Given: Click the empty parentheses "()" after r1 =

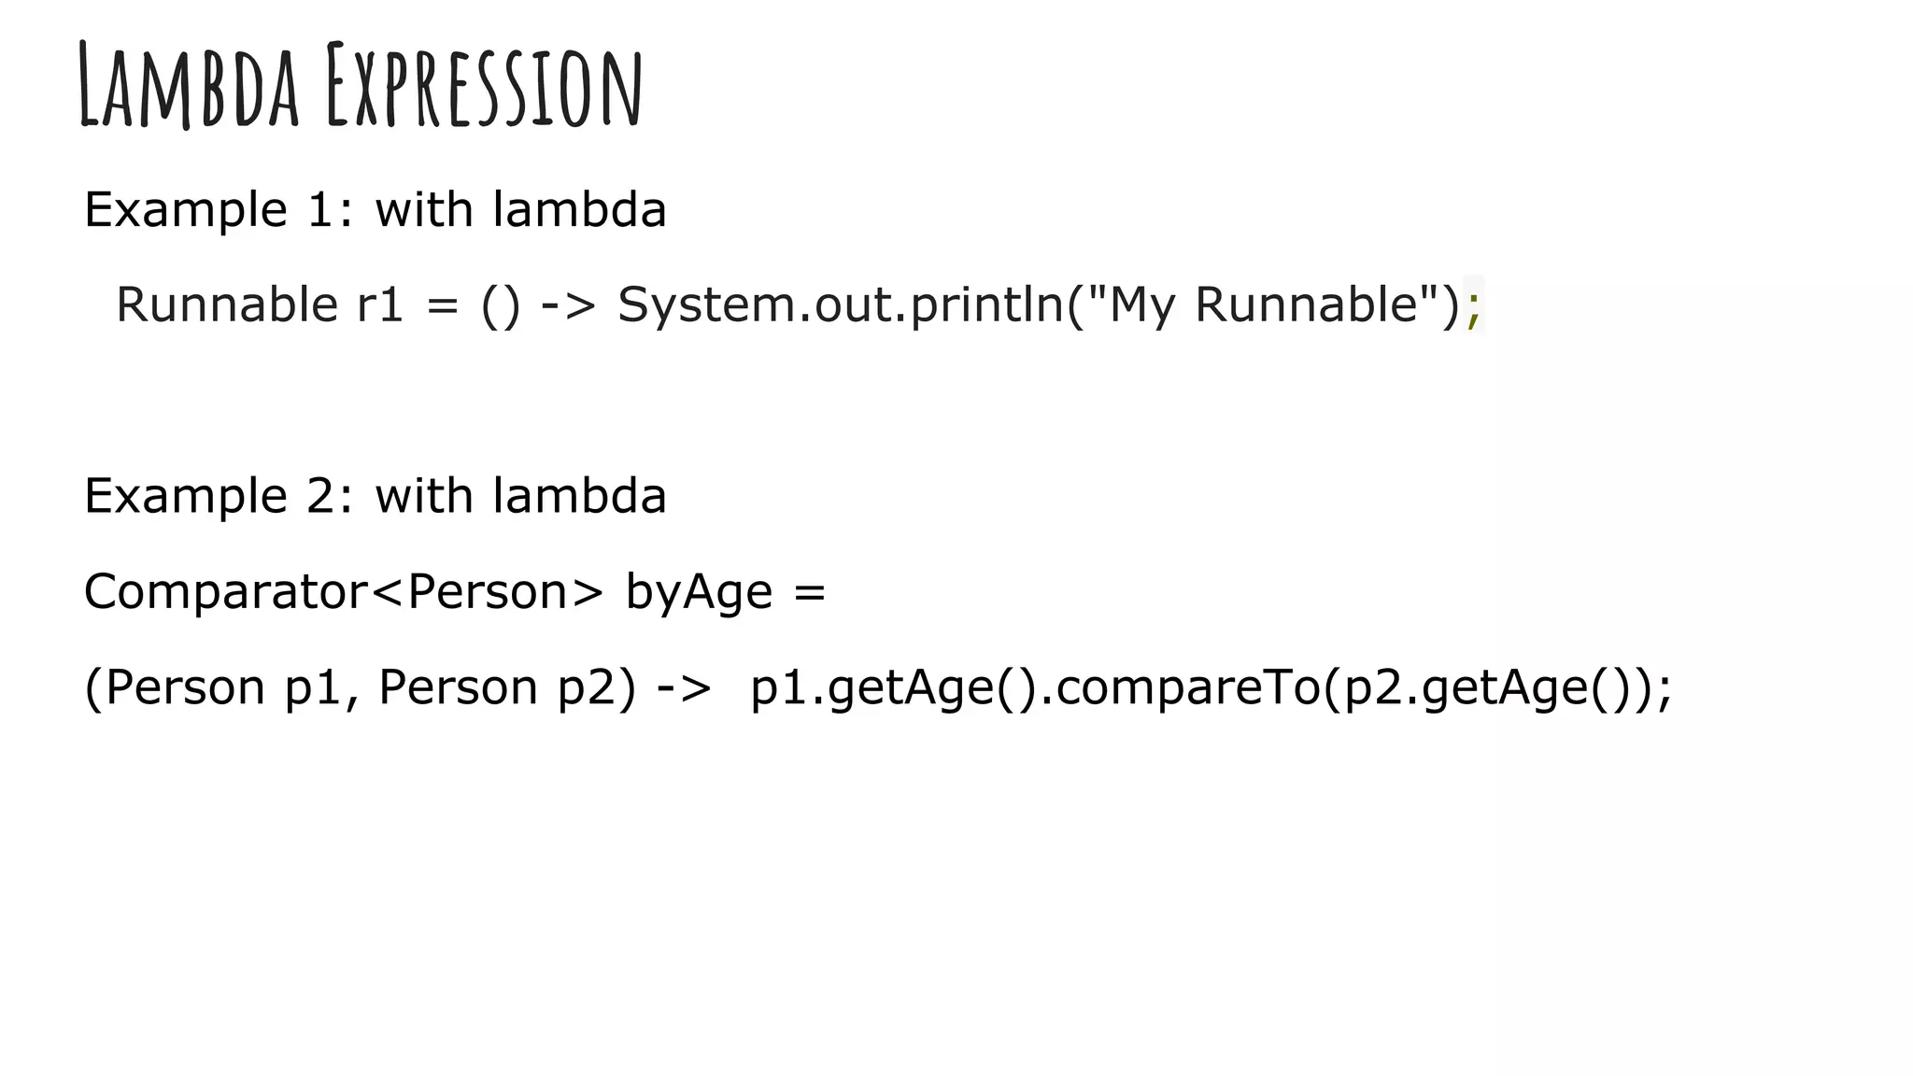Looking at the screenshot, I should coord(501,306).
